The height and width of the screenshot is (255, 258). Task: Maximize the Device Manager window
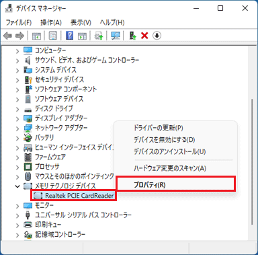pos(220,8)
